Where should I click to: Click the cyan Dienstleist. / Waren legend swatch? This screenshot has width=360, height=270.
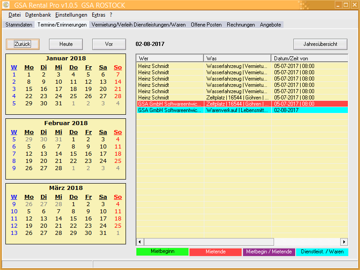pos(322,252)
